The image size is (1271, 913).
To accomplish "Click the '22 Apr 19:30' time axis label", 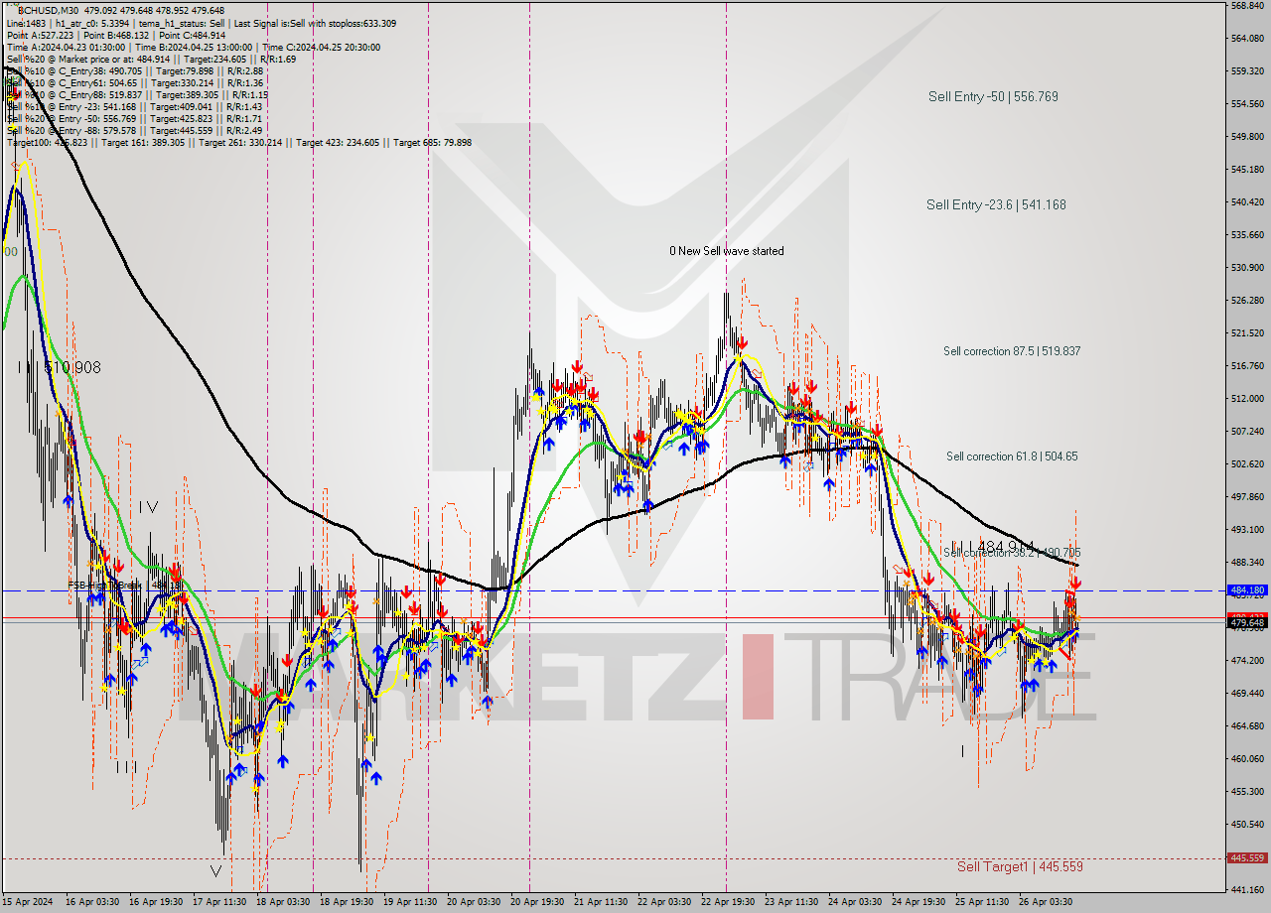I will tap(729, 902).
